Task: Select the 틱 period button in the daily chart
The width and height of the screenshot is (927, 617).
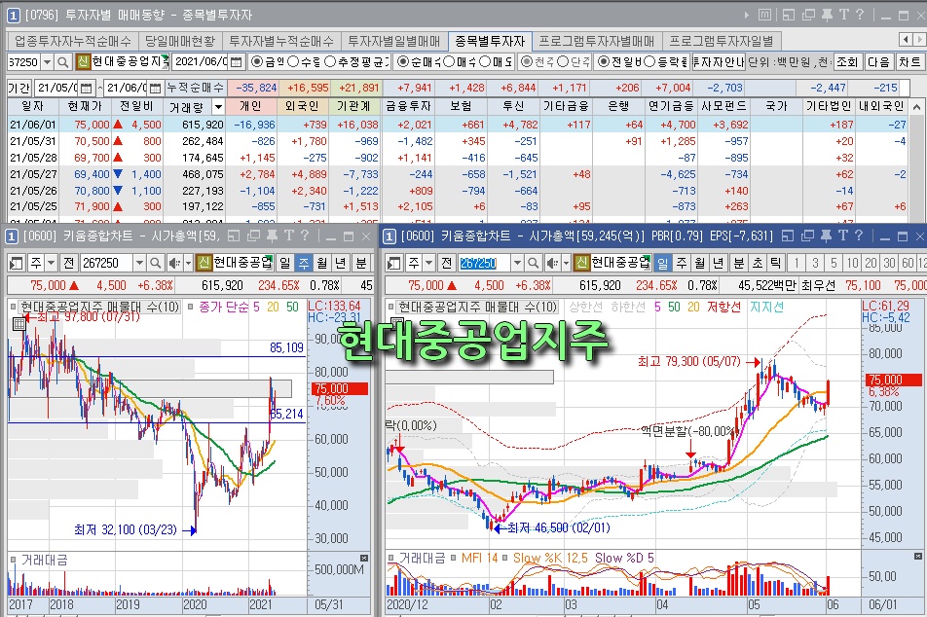Action: [x=775, y=263]
